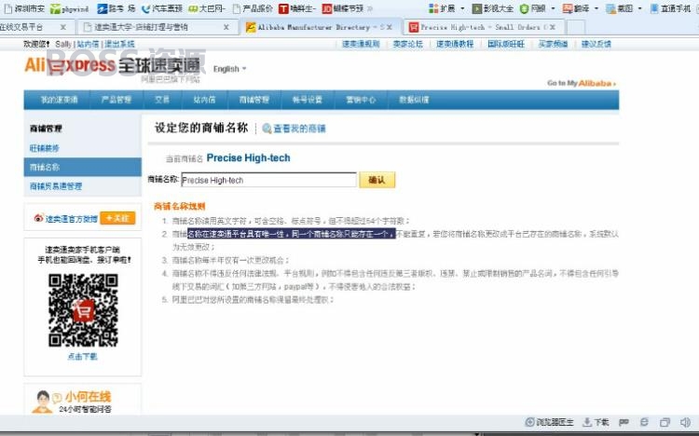
Task: Click the 站内信 link in header
Action: 88,44
